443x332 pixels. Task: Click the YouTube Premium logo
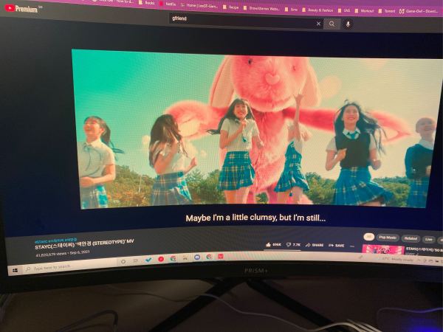21,8
